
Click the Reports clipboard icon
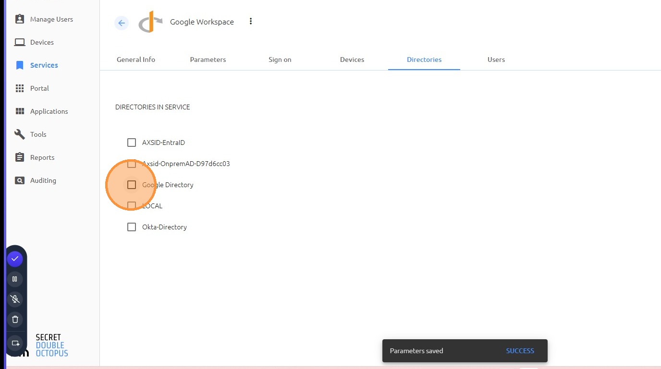click(20, 157)
